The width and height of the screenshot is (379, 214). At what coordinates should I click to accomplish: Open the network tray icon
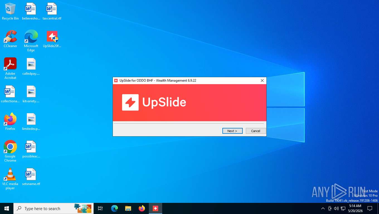point(343,208)
